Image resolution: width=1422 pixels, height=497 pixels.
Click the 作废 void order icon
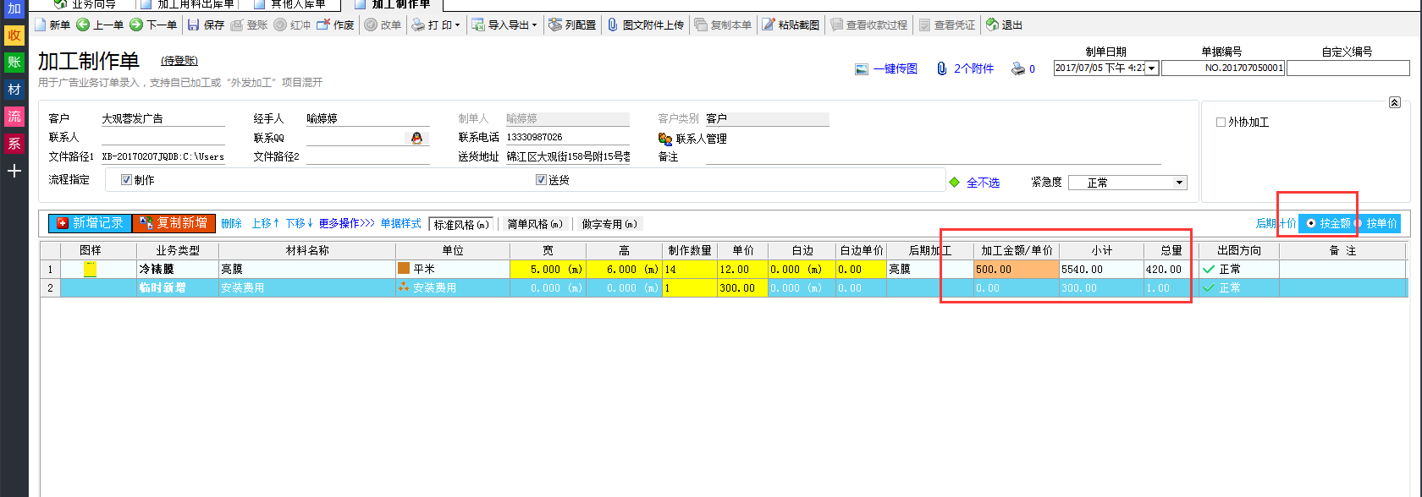point(323,25)
